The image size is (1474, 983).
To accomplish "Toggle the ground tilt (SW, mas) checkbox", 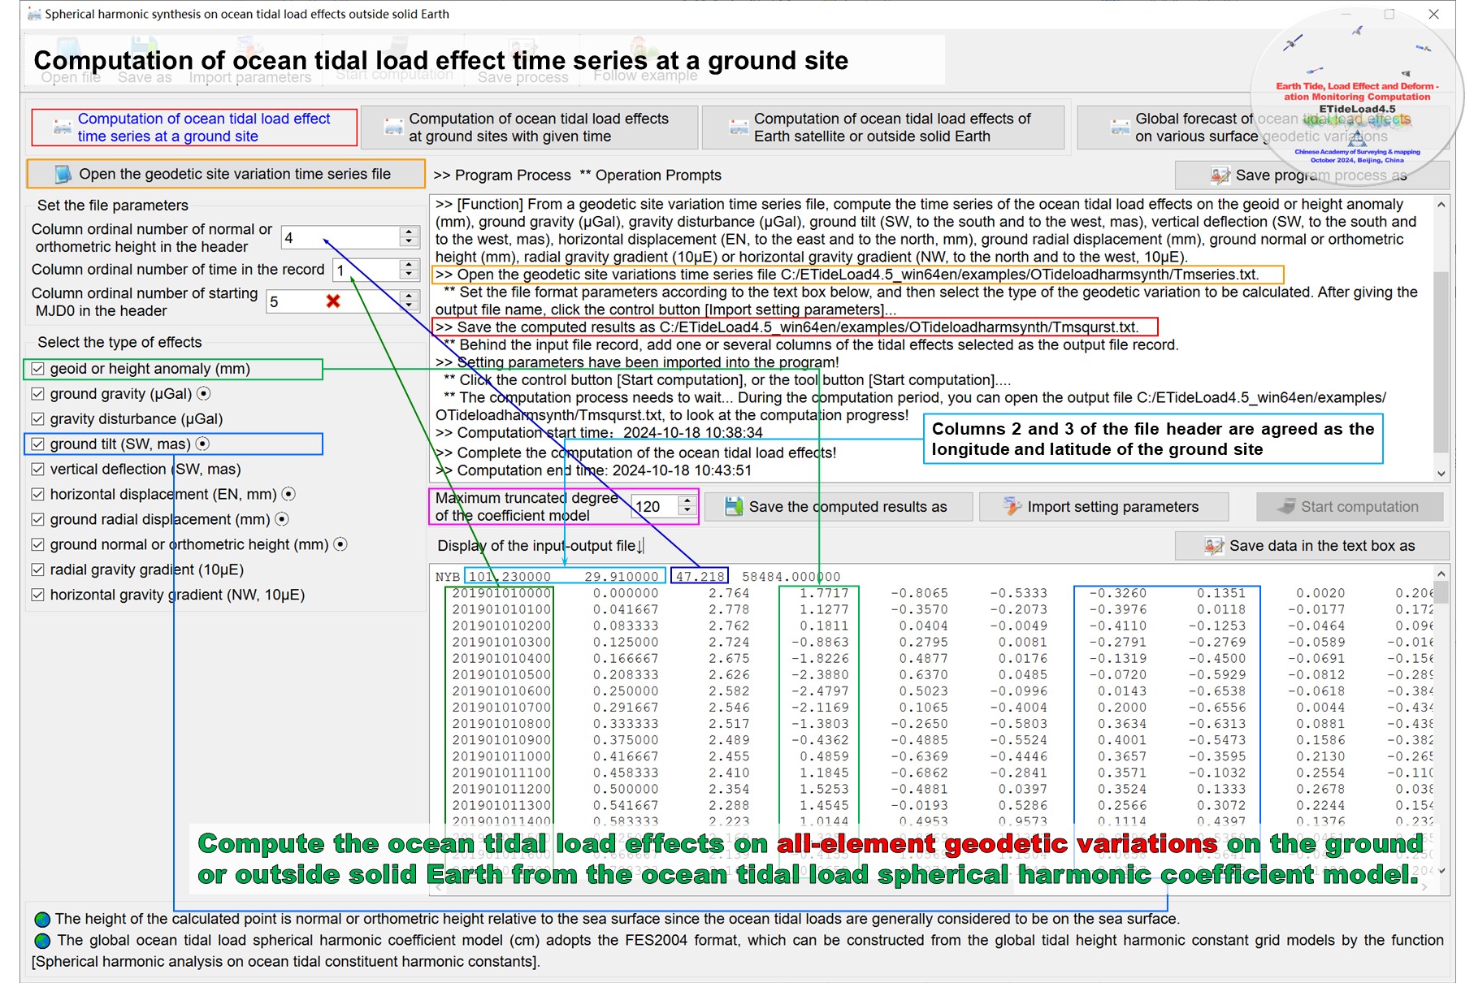I will [38, 444].
